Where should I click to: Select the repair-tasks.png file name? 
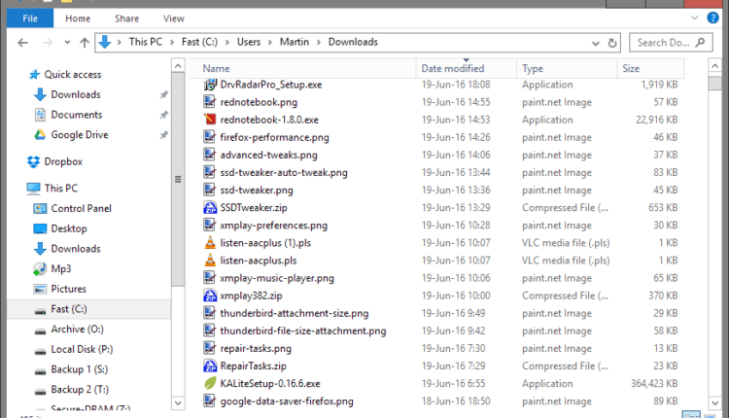coord(256,349)
